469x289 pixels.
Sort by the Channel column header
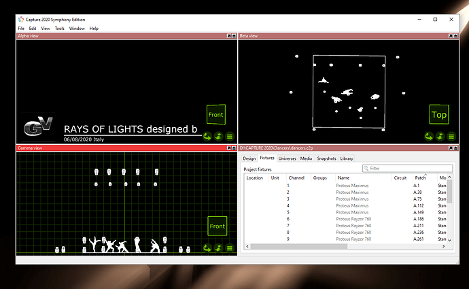point(298,177)
